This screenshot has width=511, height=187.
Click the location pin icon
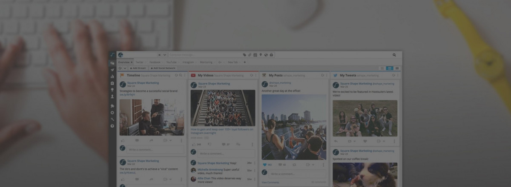tap(260, 55)
